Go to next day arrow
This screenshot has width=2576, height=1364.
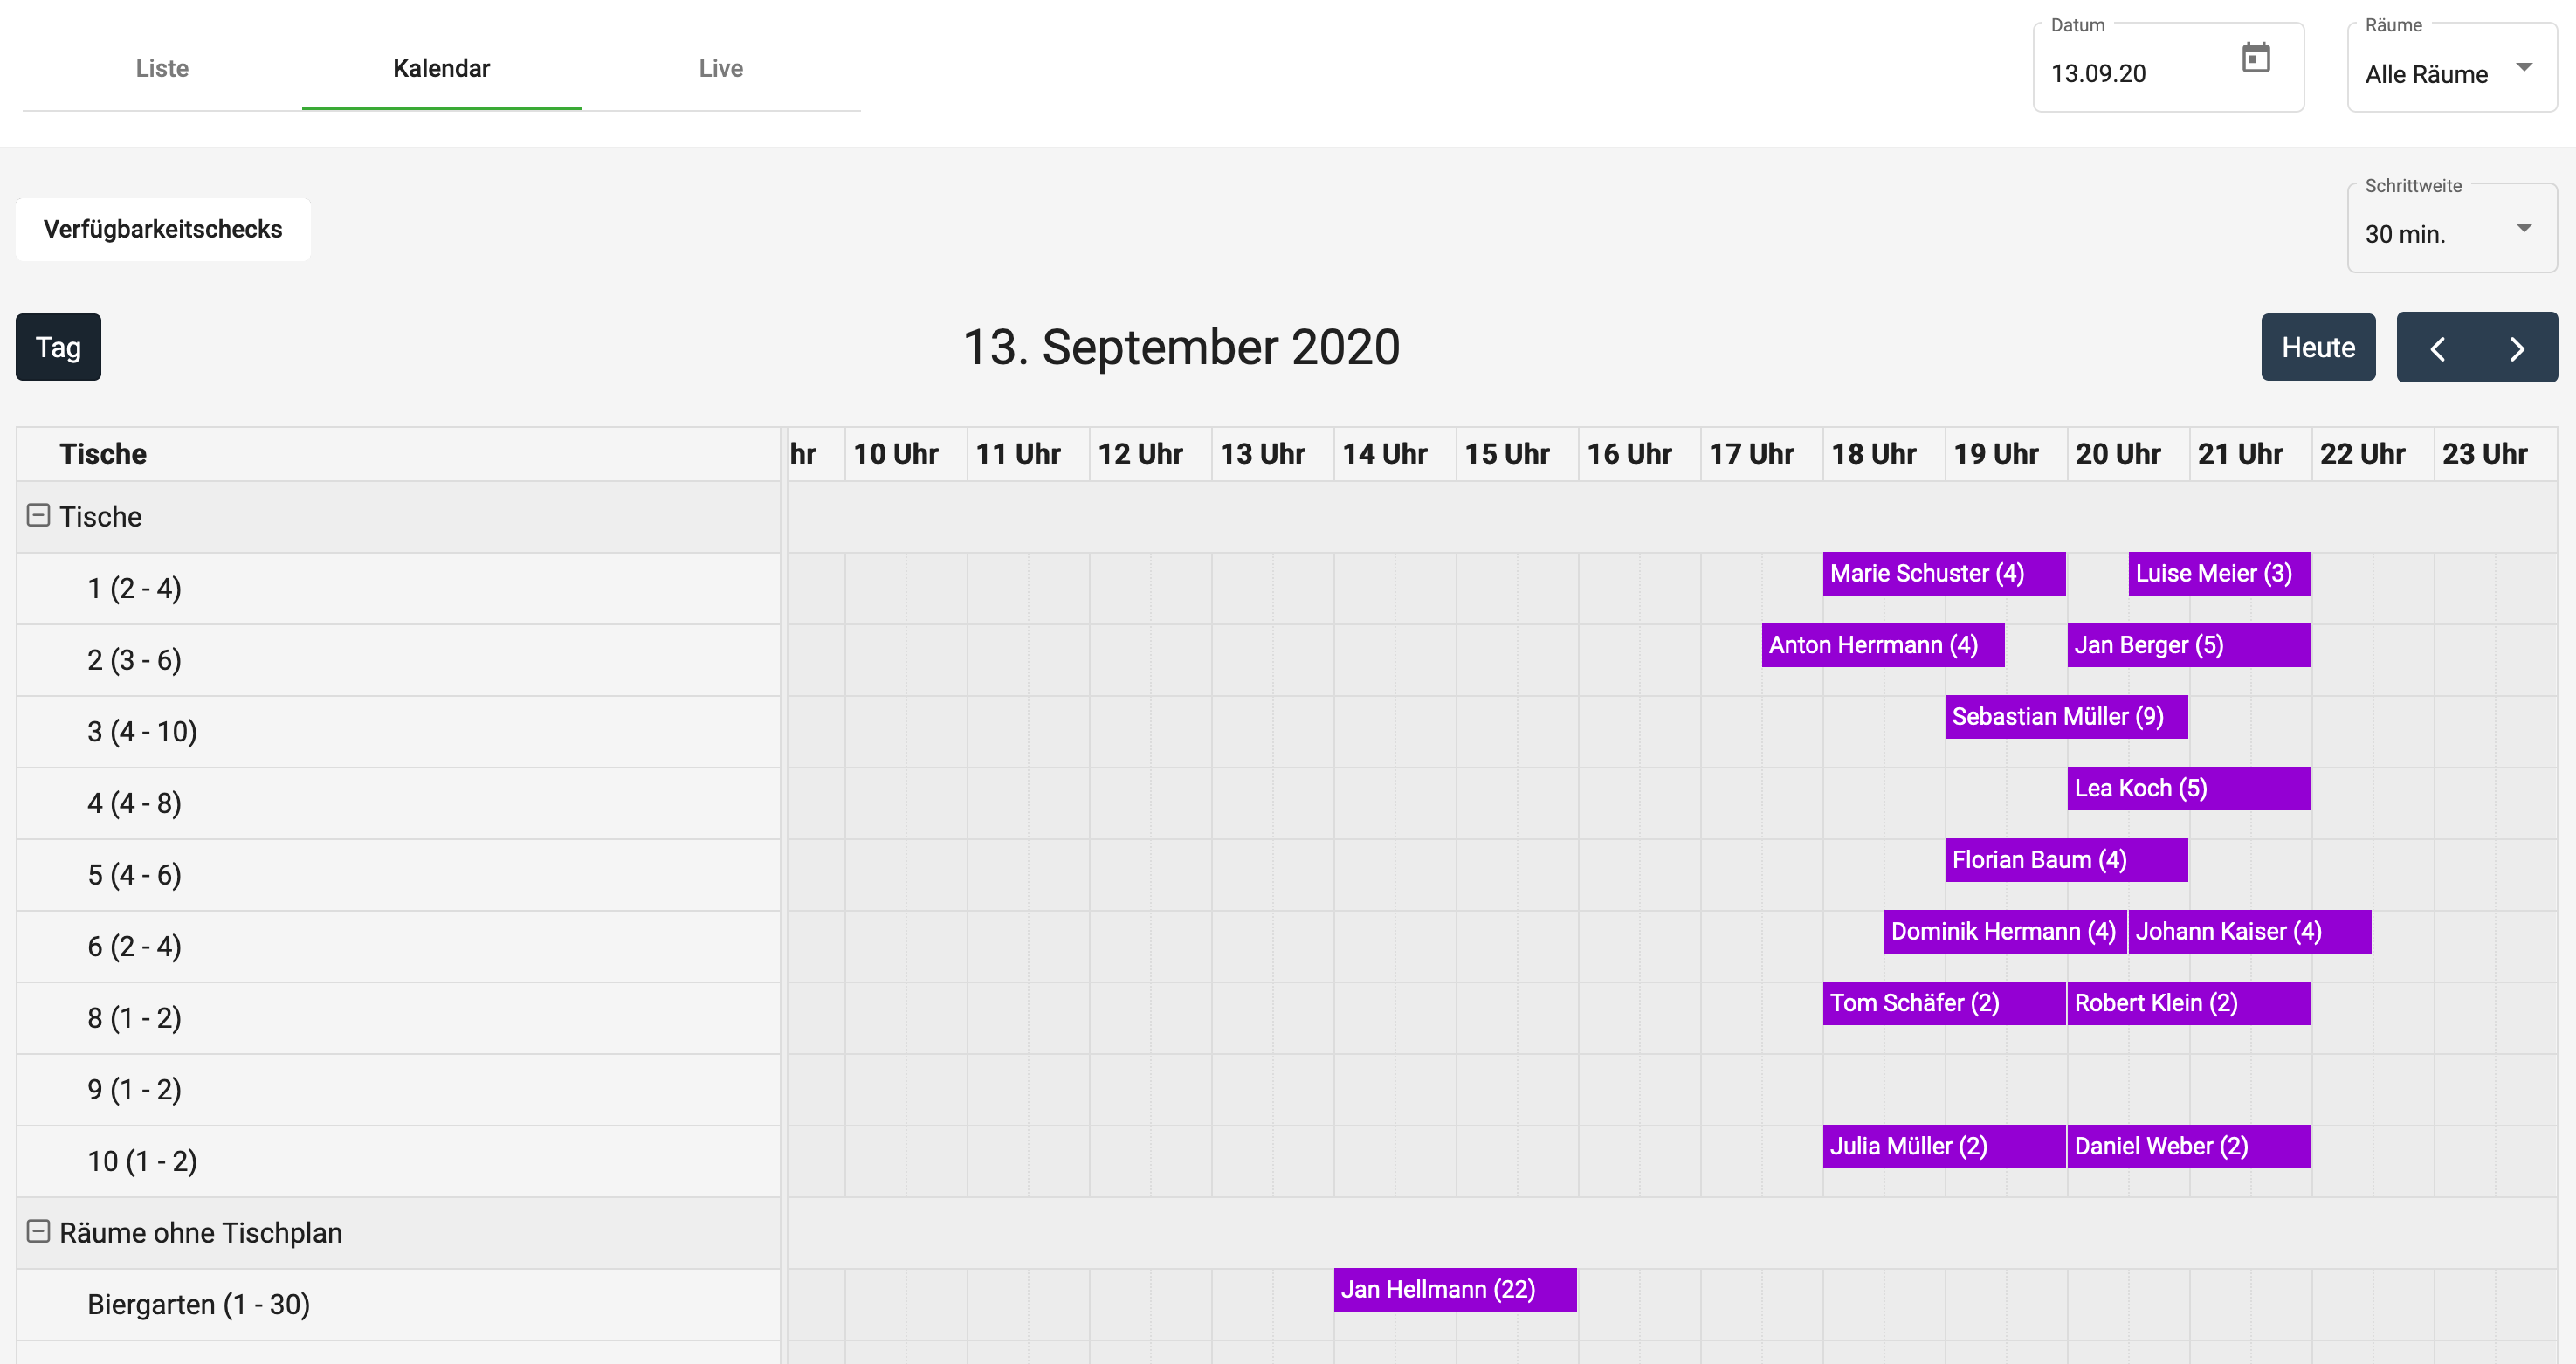point(2517,348)
